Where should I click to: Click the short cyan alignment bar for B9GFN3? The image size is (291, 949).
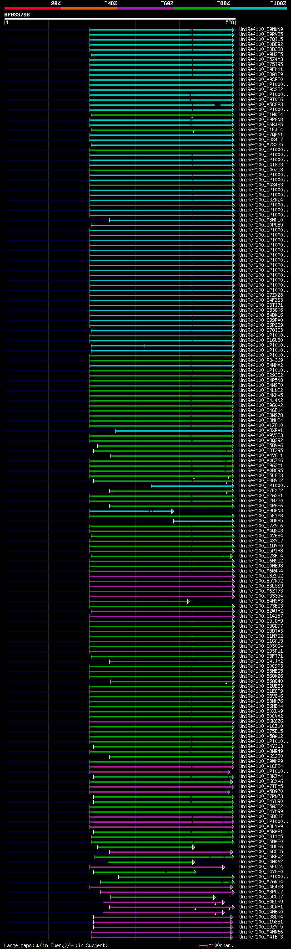click(x=131, y=511)
